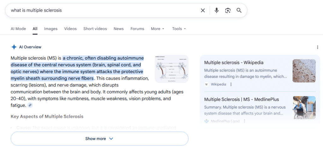Submit search with the magnifying glass icon
Viewport: 323px width, 149px height.
click(x=239, y=10)
